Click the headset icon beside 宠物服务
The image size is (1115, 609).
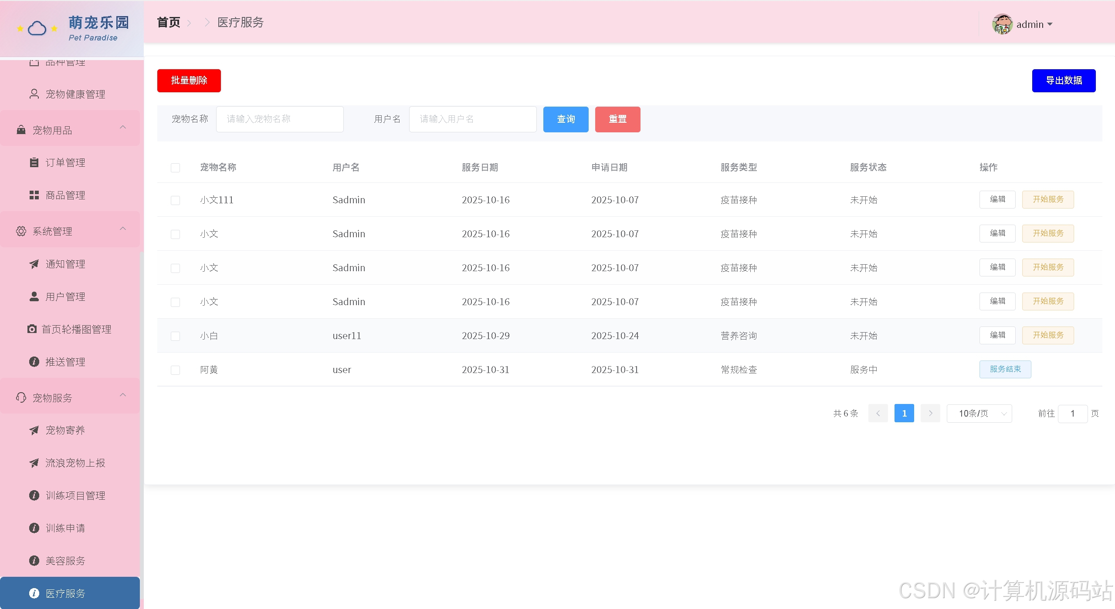pos(21,397)
